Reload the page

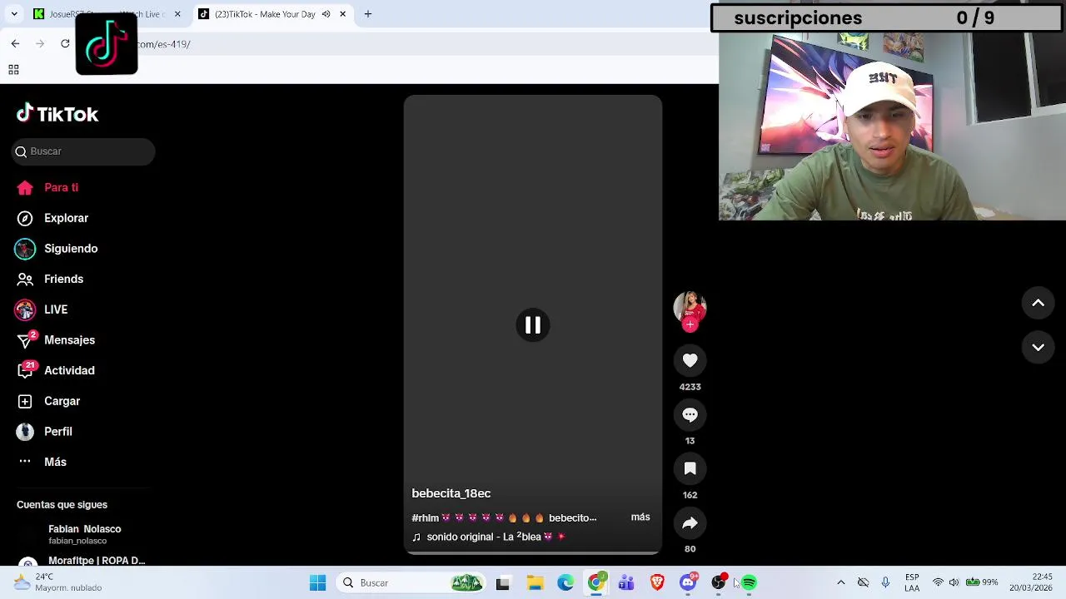65,43
